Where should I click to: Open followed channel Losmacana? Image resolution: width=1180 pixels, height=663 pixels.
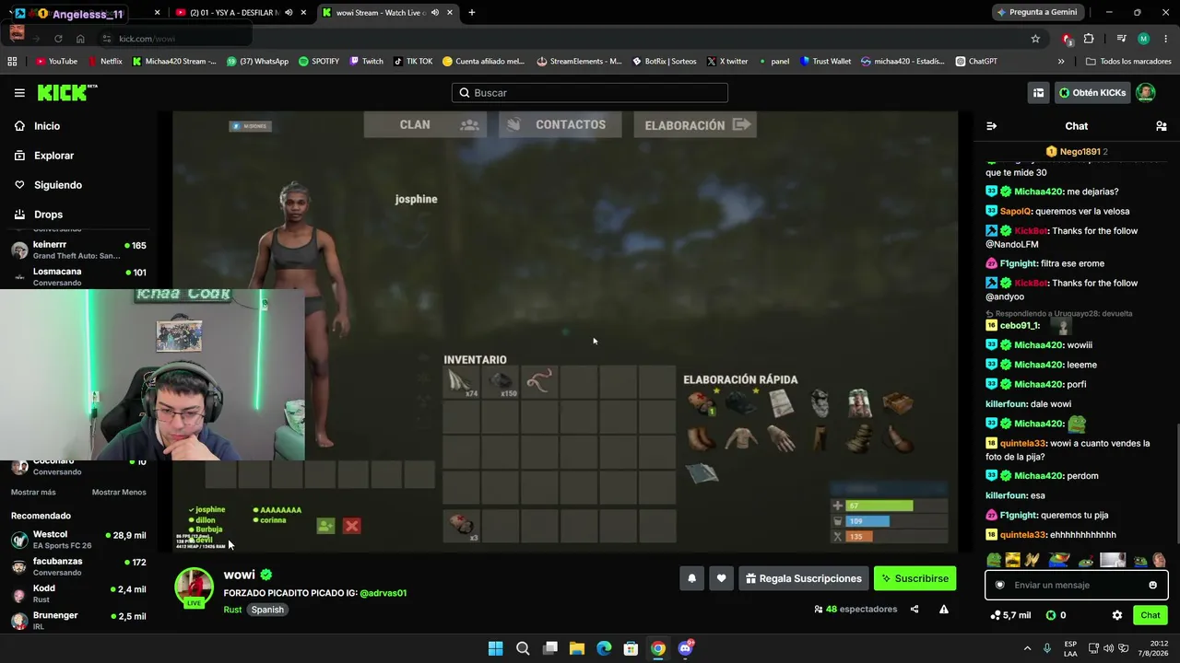click(x=78, y=276)
